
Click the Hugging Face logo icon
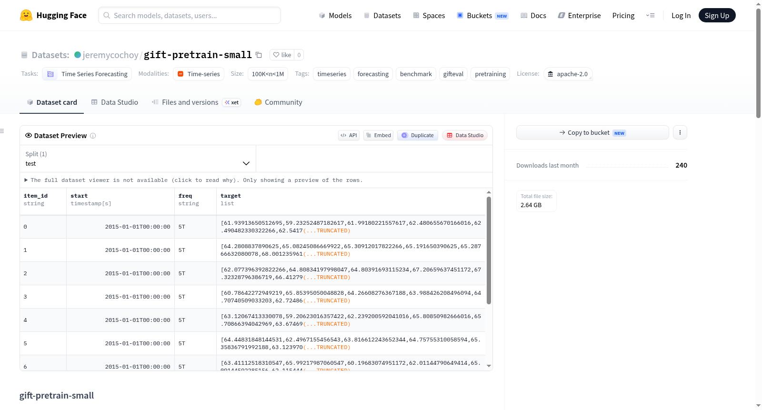(26, 15)
